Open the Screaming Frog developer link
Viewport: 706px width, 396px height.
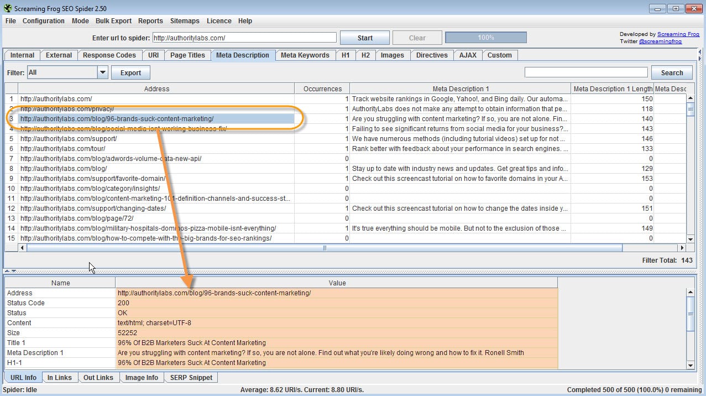[x=678, y=34]
